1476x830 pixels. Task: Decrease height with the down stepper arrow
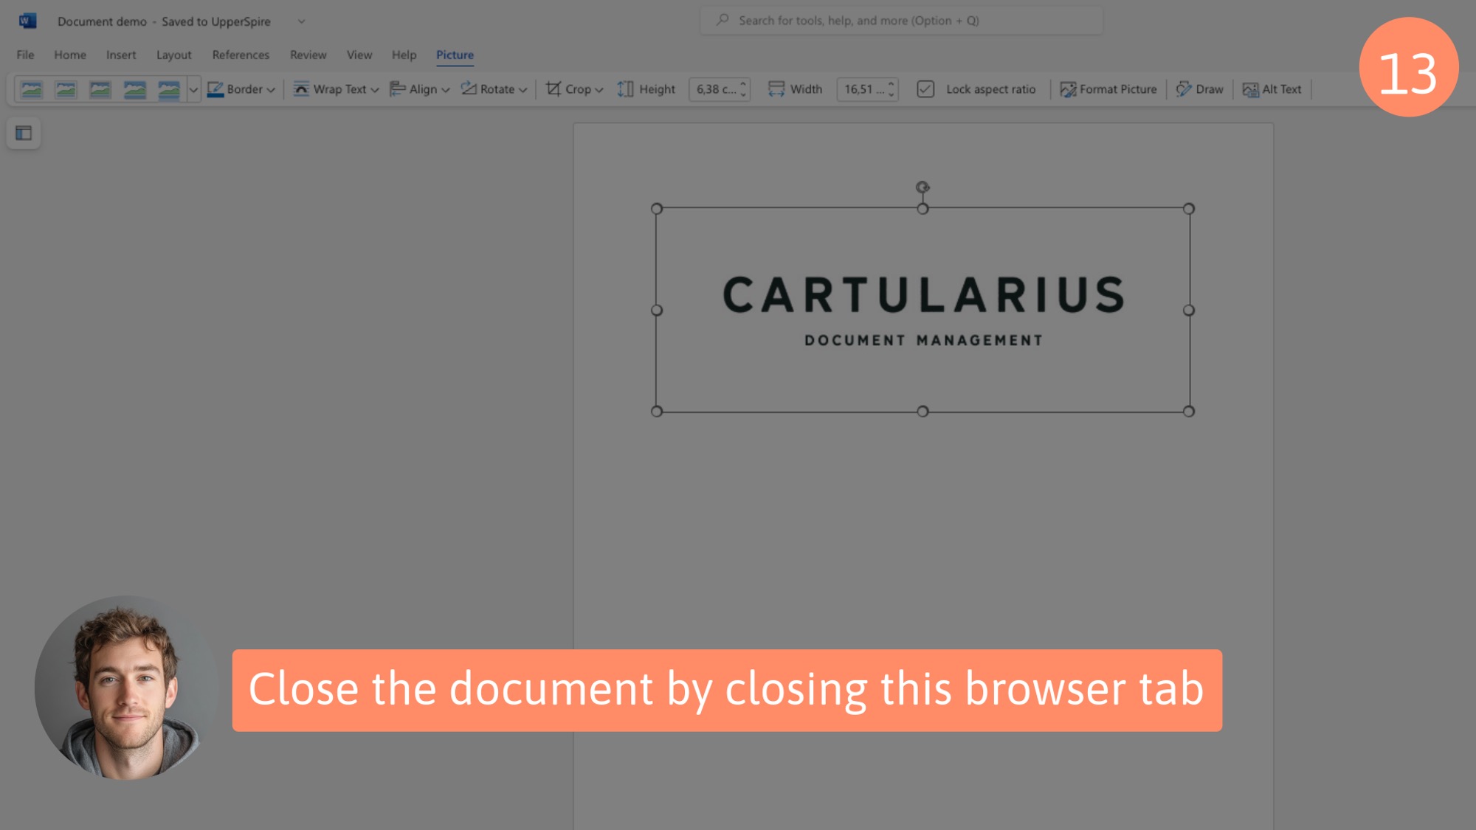click(743, 94)
